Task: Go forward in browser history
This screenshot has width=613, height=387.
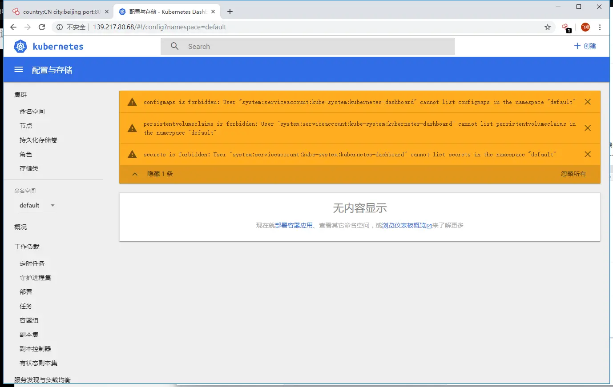Action: (x=28, y=27)
